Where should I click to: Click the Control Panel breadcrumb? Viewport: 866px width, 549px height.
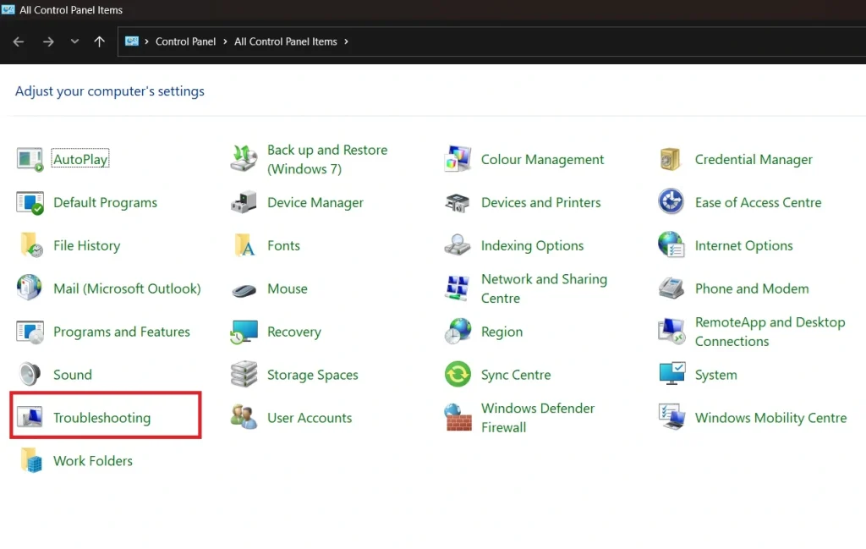pyautogui.click(x=185, y=41)
